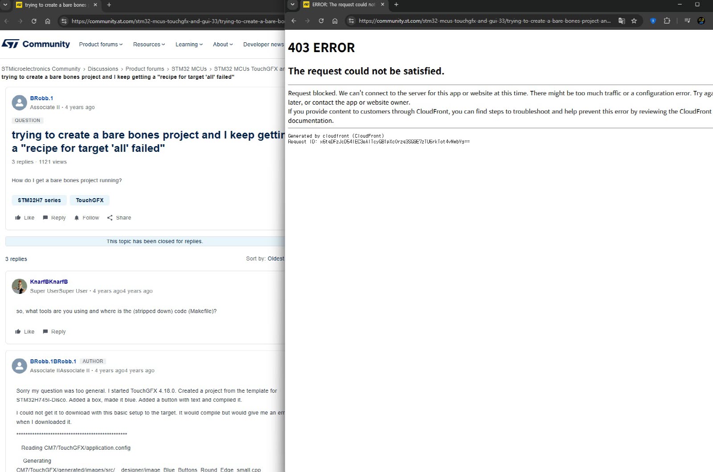Focus the right window address bar URL
The height and width of the screenshot is (472, 713).
pos(485,21)
